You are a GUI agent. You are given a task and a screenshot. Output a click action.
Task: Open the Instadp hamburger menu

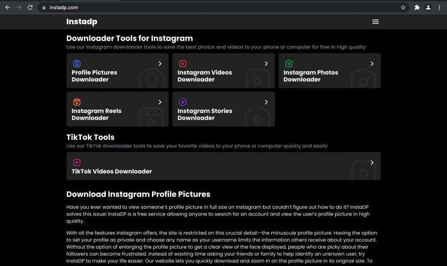375,21
